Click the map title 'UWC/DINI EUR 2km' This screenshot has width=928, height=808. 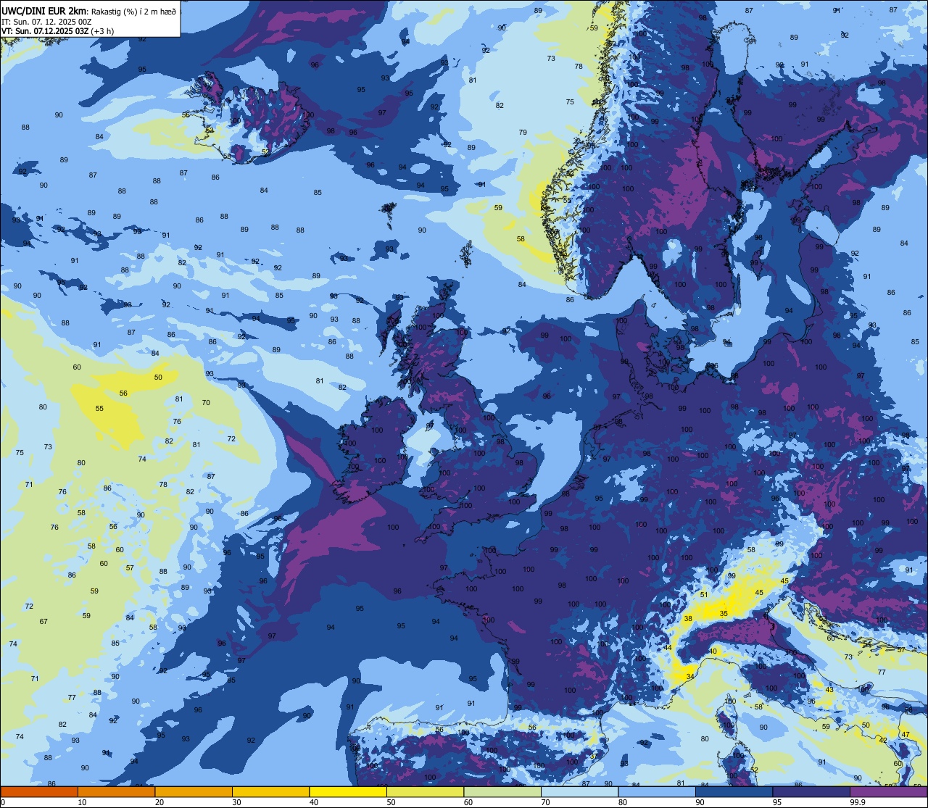pyautogui.click(x=44, y=10)
